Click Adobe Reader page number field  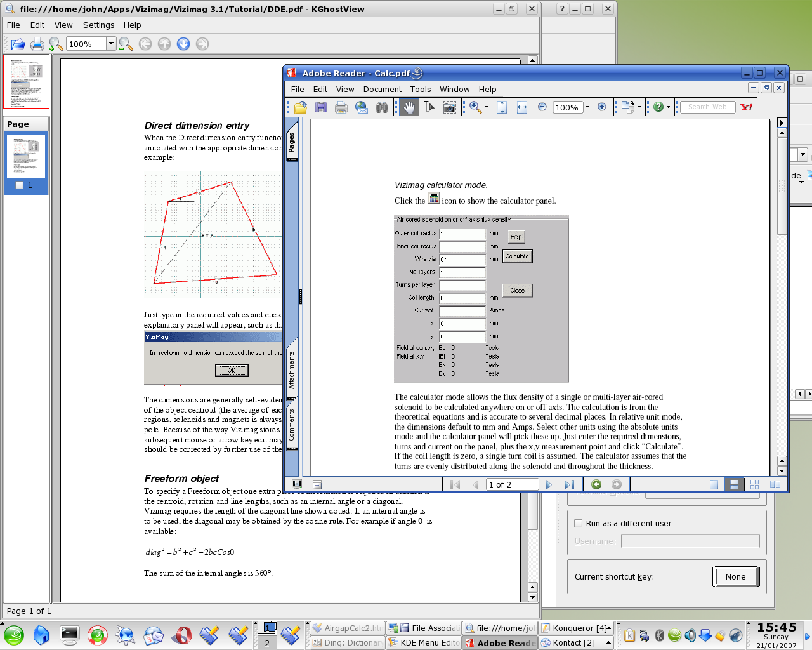[512, 484]
